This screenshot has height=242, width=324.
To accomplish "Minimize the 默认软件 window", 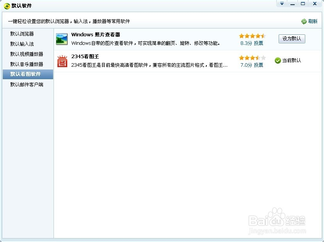I will click(x=292, y=4).
